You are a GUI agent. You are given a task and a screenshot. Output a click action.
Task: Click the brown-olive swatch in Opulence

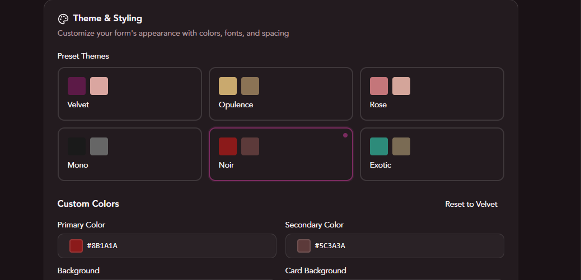point(250,86)
